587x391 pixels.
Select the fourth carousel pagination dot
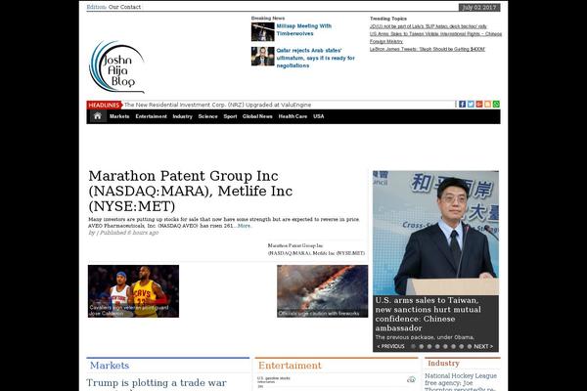click(x=437, y=346)
